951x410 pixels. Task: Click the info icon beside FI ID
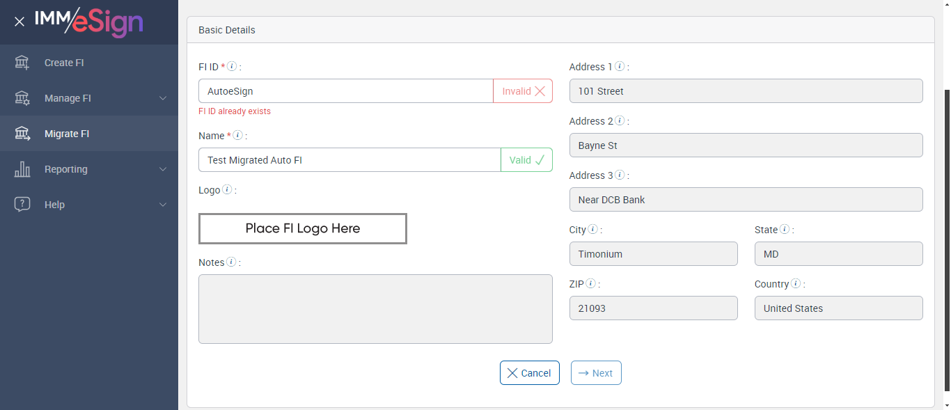(232, 67)
